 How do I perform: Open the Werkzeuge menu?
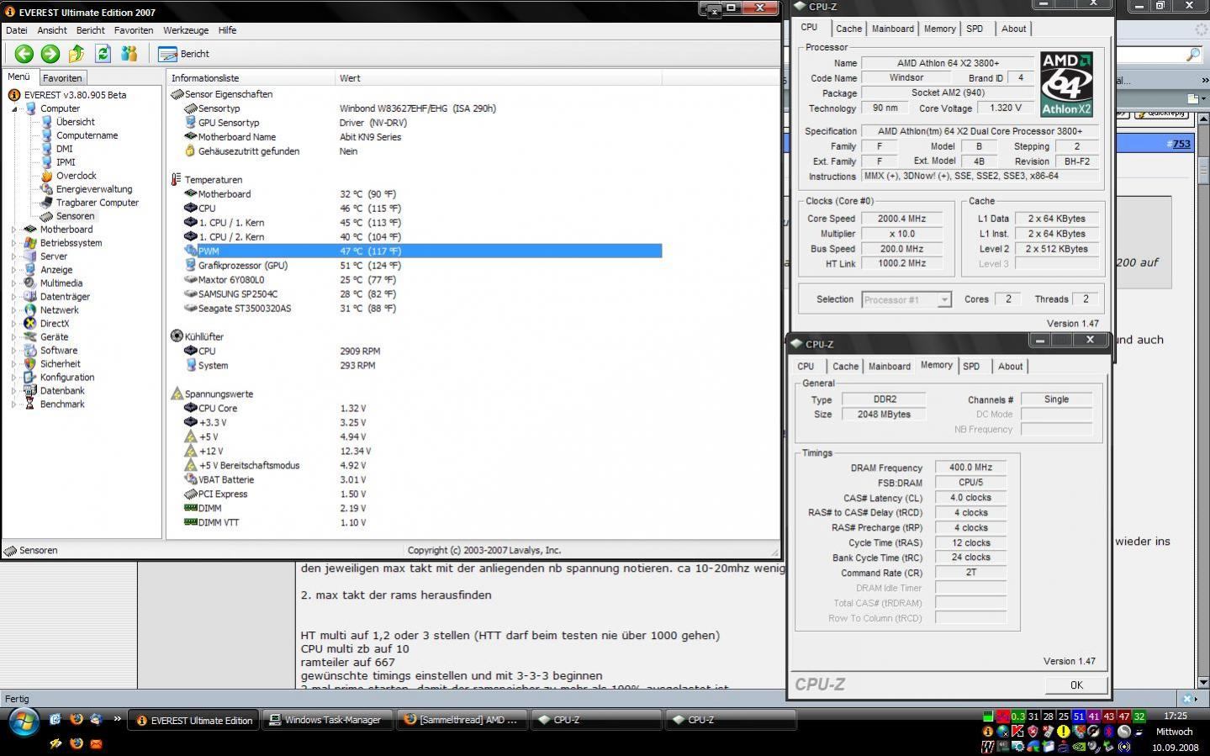pyautogui.click(x=186, y=30)
